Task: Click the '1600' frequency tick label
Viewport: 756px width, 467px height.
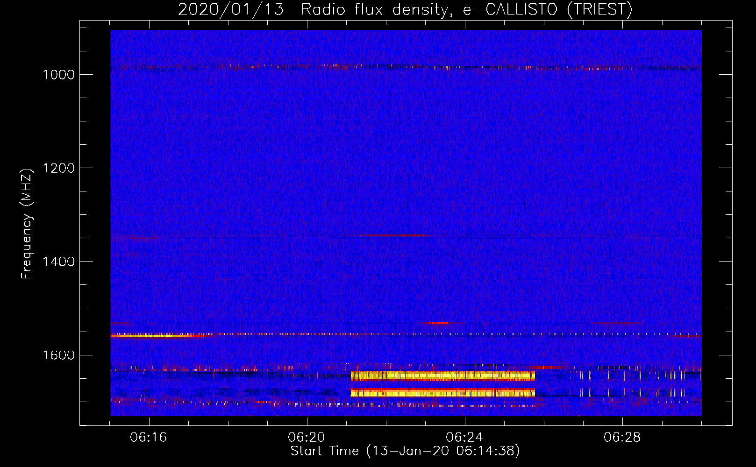Action: [x=58, y=355]
